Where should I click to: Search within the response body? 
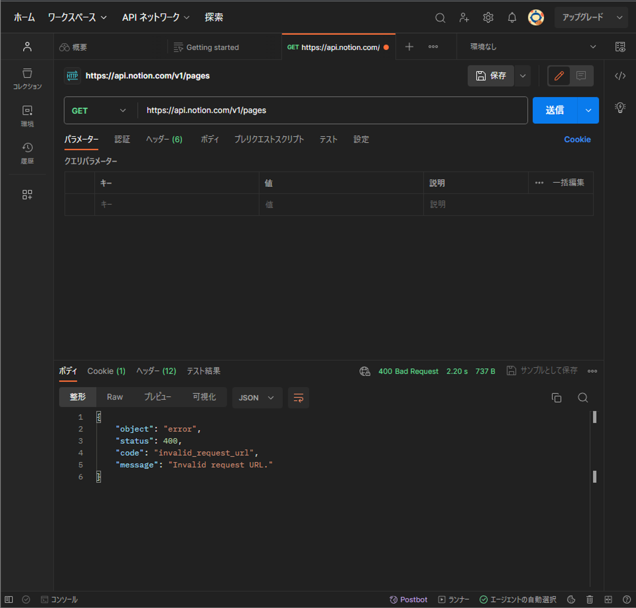(582, 398)
